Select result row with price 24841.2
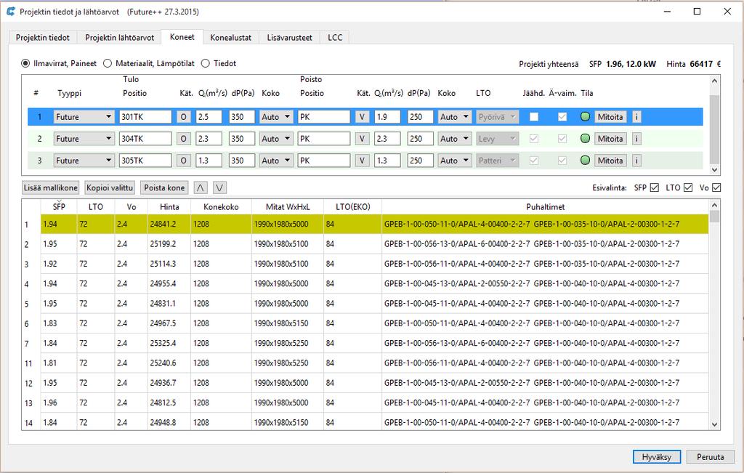Screen dimensions: 744x473 [x=365, y=224]
